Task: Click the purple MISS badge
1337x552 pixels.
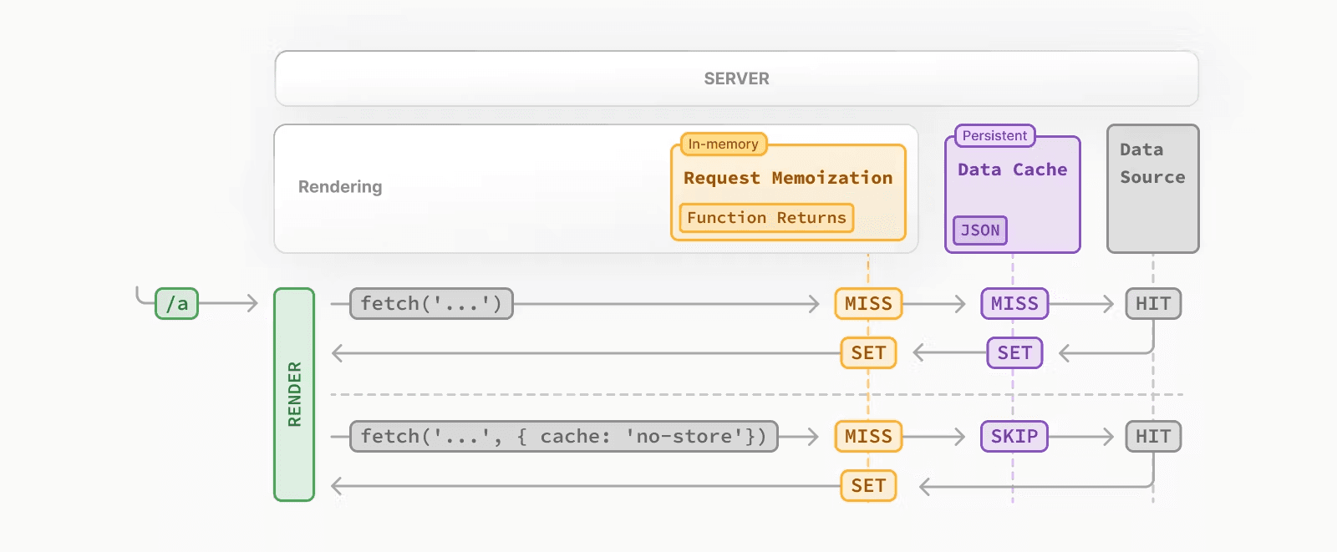Action: [1014, 304]
